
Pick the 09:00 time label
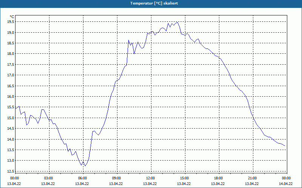(117, 178)
